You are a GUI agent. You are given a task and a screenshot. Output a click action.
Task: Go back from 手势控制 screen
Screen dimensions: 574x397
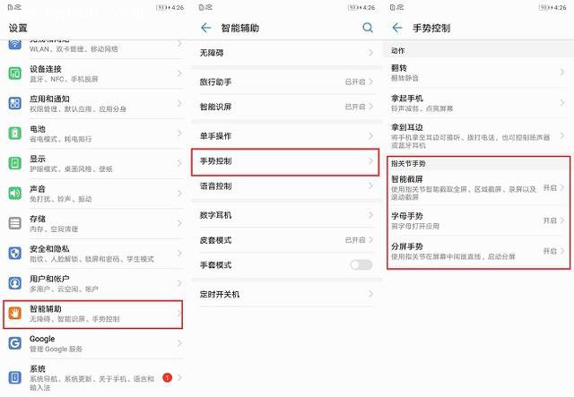click(x=397, y=28)
